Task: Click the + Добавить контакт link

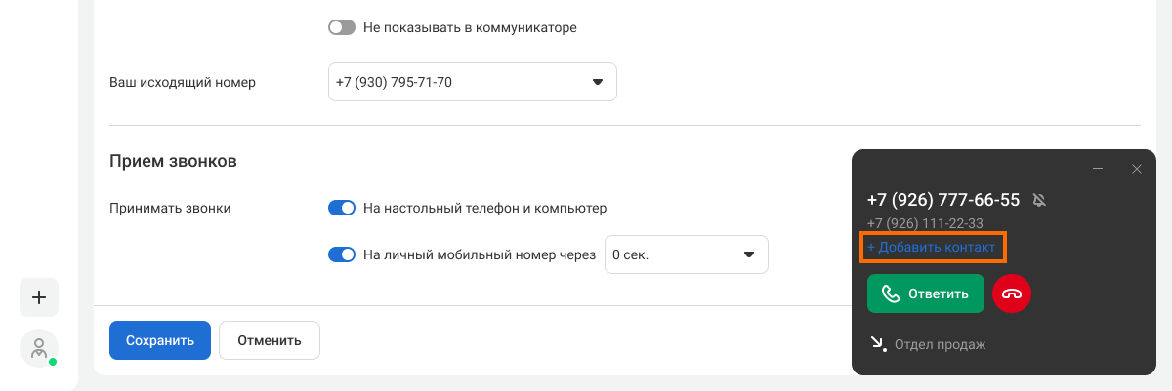Action: click(x=932, y=248)
